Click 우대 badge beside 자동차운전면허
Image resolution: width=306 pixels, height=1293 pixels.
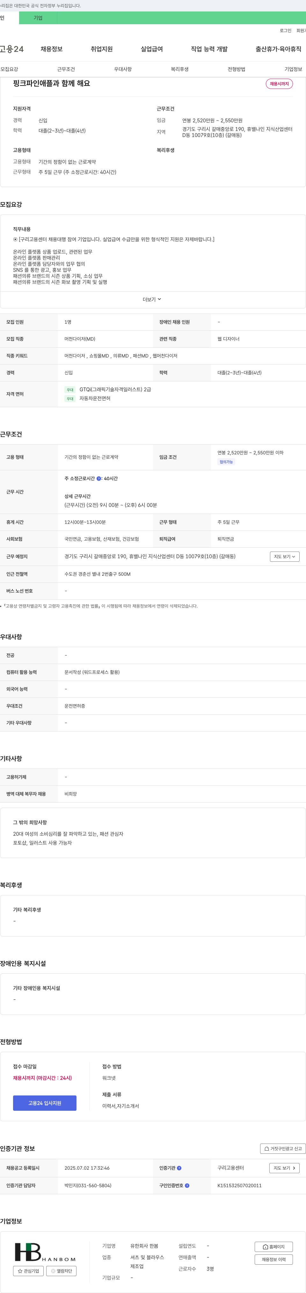point(70,399)
